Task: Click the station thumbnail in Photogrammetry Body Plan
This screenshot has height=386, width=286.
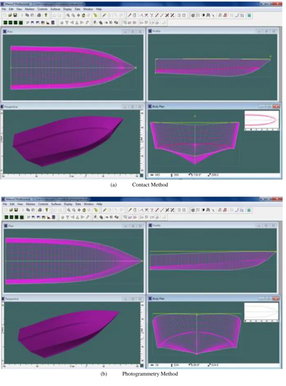Action: pos(261,312)
